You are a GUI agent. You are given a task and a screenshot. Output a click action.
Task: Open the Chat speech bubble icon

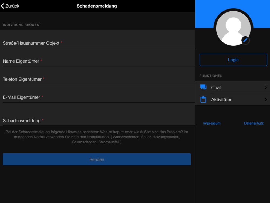click(203, 87)
